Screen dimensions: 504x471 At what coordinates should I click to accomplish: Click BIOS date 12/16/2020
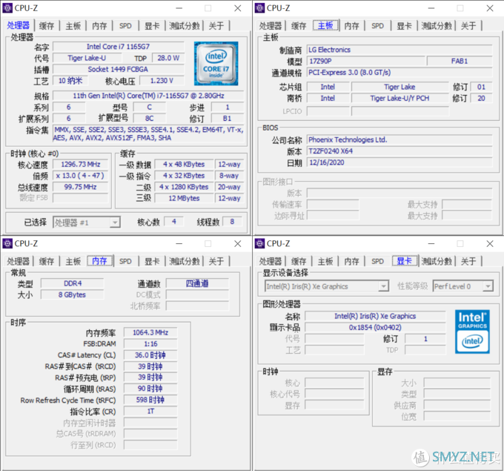(399, 162)
